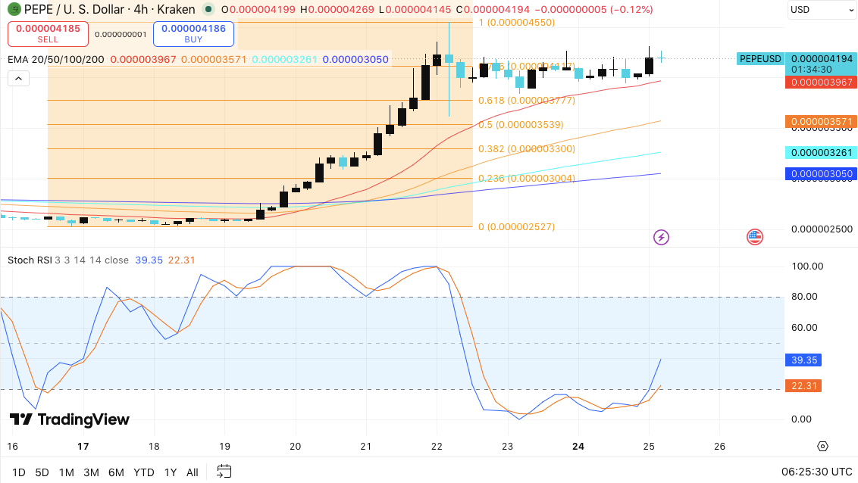The height and width of the screenshot is (483, 858).
Task: Click the Fibonacci 0.618 (0.000003777) level label
Action: point(527,101)
